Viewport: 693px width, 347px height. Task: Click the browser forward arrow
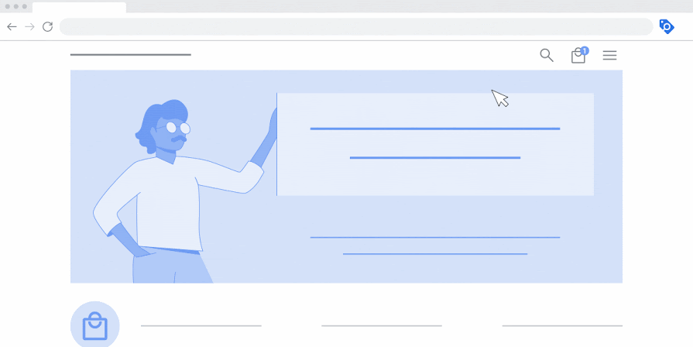pyautogui.click(x=29, y=27)
